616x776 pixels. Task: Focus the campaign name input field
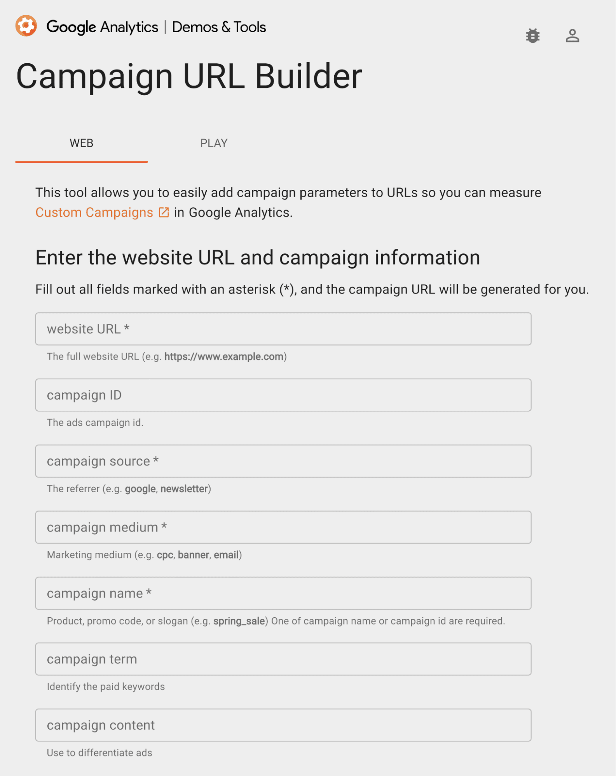[x=283, y=593]
